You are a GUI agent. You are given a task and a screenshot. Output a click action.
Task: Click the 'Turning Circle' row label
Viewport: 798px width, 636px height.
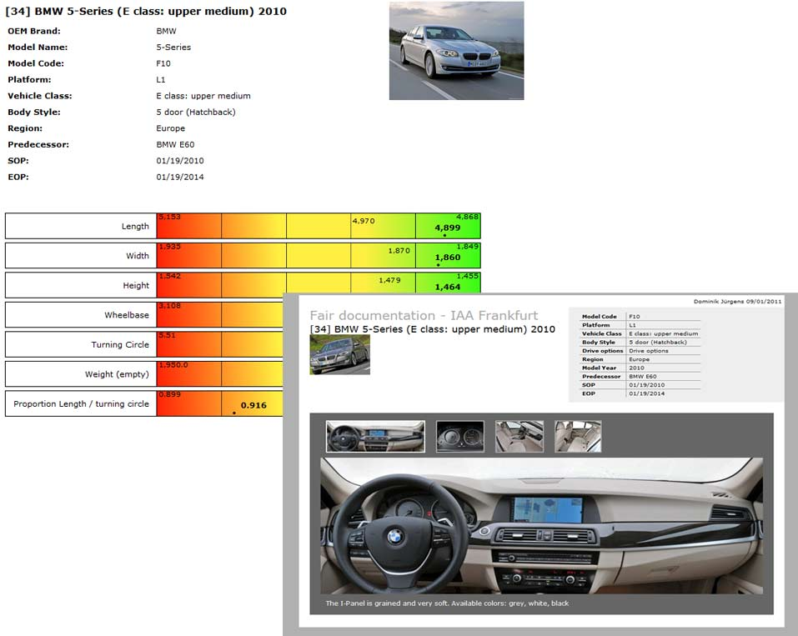(120, 344)
